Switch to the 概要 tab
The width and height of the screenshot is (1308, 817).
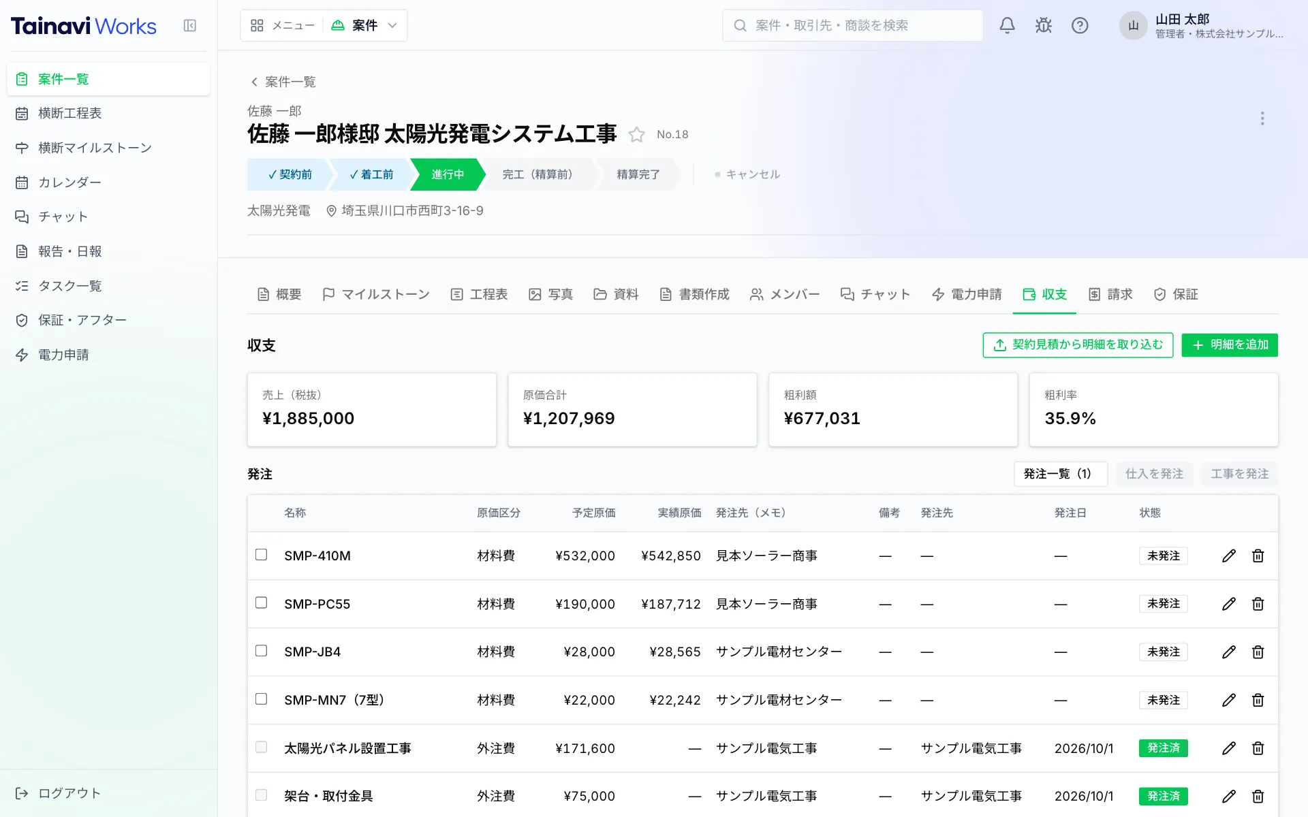click(279, 294)
